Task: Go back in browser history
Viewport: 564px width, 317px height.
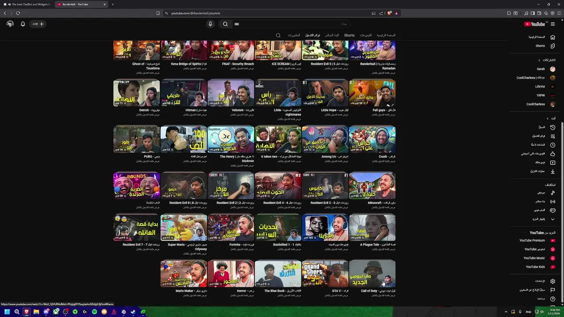Action: pos(5,13)
